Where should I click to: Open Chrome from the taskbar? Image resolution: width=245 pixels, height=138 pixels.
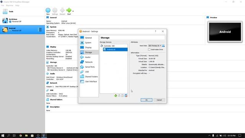pos(20,135)
